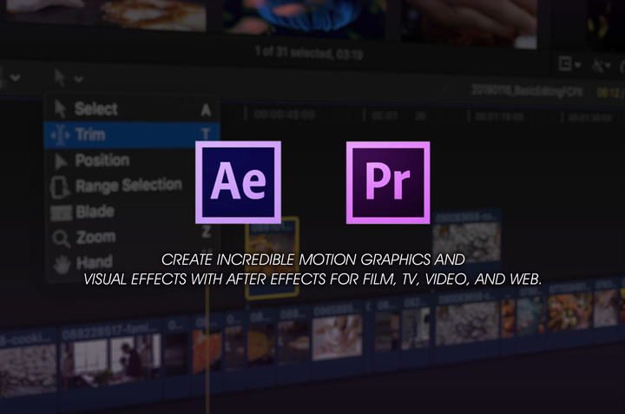The height and width of the screenshot is (414, 625).
Task: Click the Zoom magnifier icon
Action: [60, 237]
